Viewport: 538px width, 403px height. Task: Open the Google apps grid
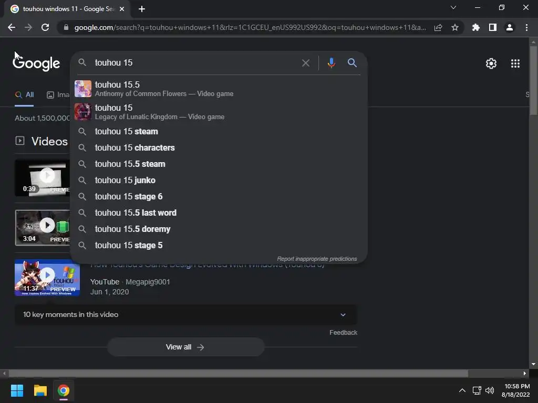(515, 63)
